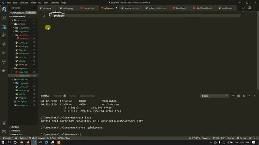Open admin.py in services folder
The image size is (259, 145).
pos(23,46)
